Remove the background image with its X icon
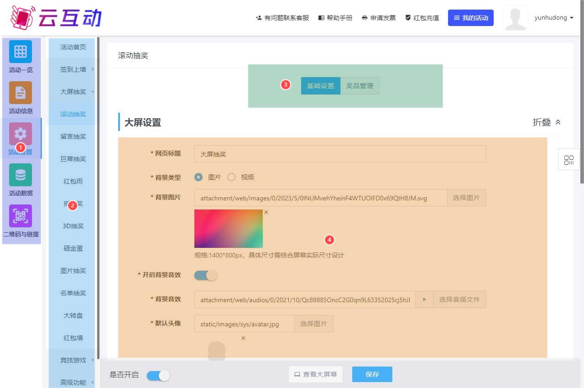584x388 pixels. coord(266,212)
